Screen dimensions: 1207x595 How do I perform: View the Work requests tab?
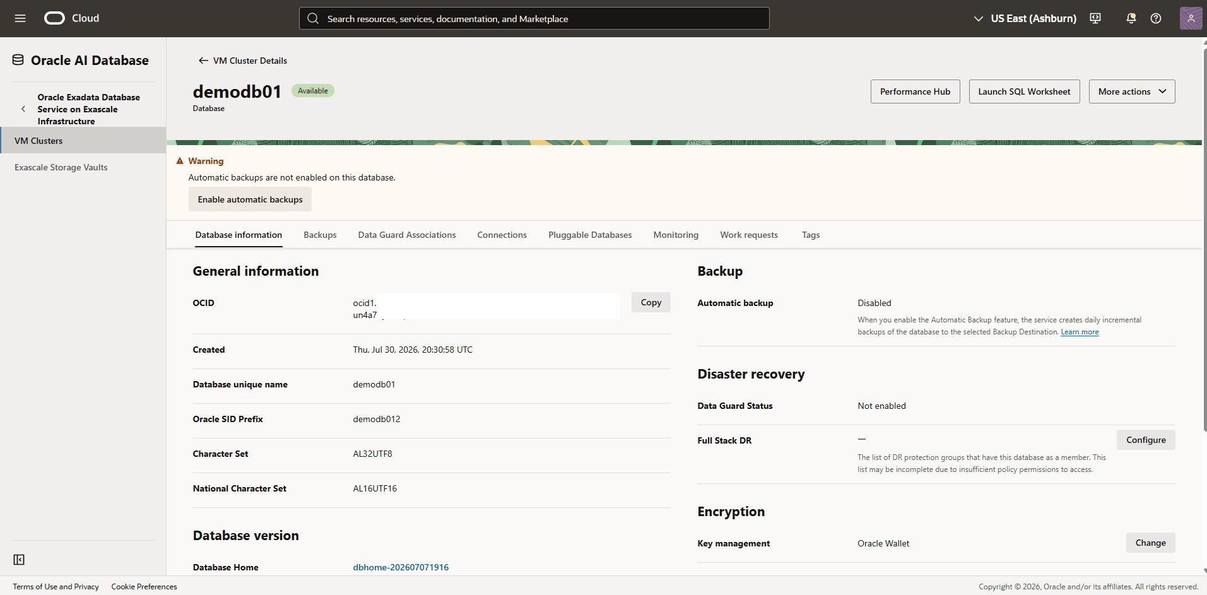pyautogui.click(x=749, y=235)
